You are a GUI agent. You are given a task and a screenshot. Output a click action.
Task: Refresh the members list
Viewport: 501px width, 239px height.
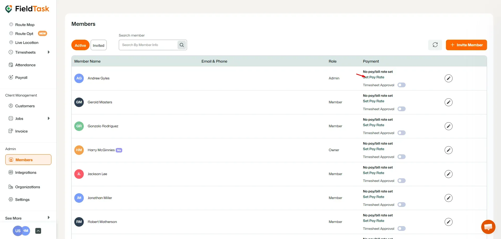[x=435, y=45]
